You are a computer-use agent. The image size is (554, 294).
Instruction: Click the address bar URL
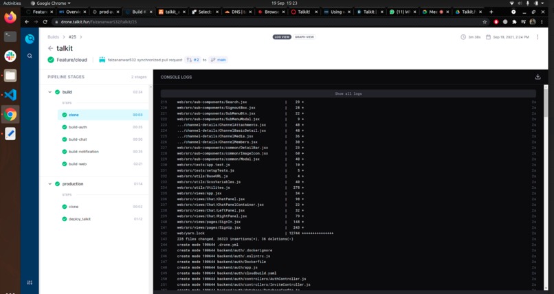tap(98, 22)
